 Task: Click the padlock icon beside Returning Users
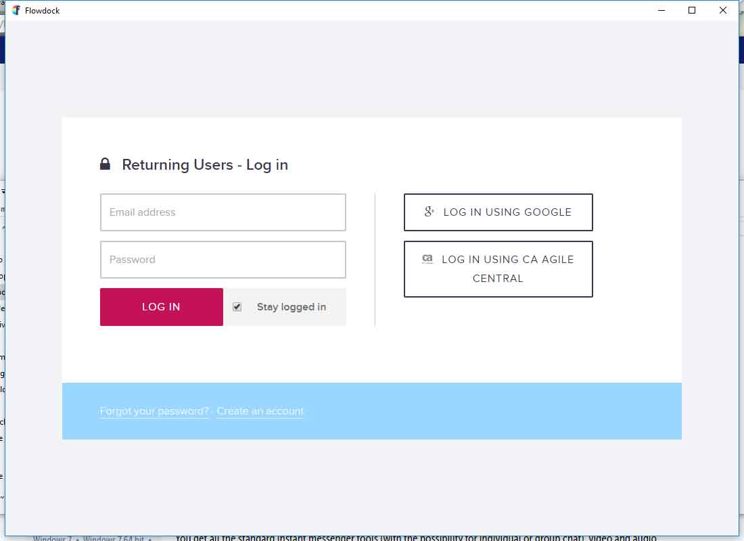pyautogui.click(x=105, y=164)
